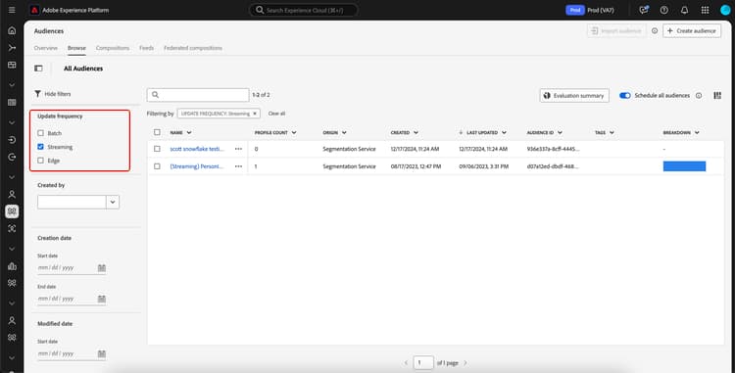Toggle Schedule all audiences switch
The width and height of the screenshot is (735, 373).
pos(625,96)
